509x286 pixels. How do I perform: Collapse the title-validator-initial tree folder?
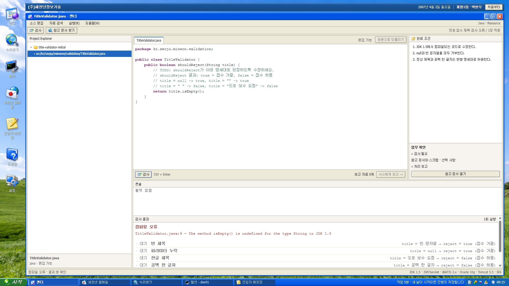click(31, 47)
